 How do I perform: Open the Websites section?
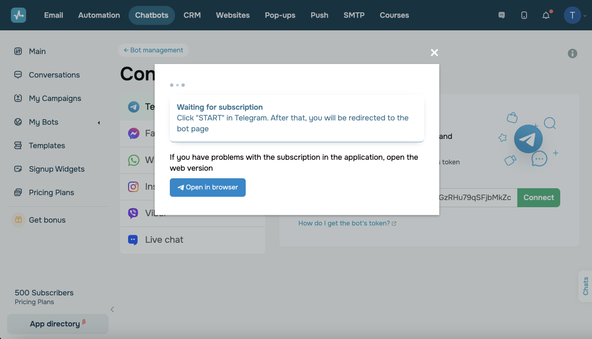[233, 15]
